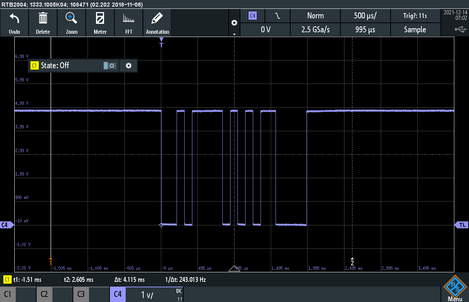Toggle the cursor C1 state switch
The image size is (469, 302).
[x=110, y=66]
